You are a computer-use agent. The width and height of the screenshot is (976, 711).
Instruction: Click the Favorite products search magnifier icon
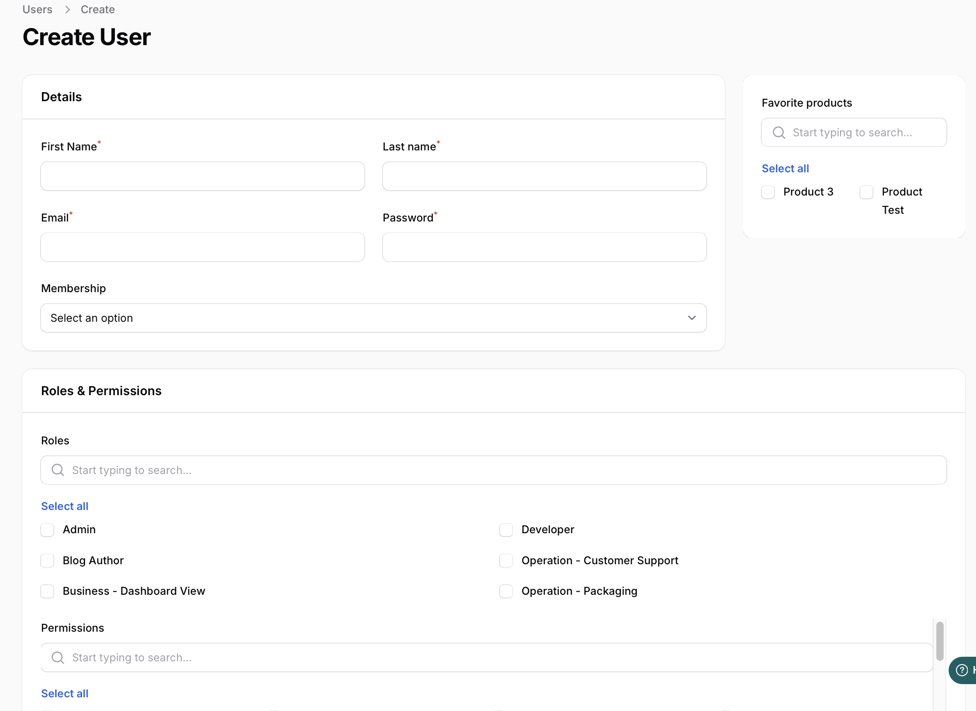[x=779, y=133]
